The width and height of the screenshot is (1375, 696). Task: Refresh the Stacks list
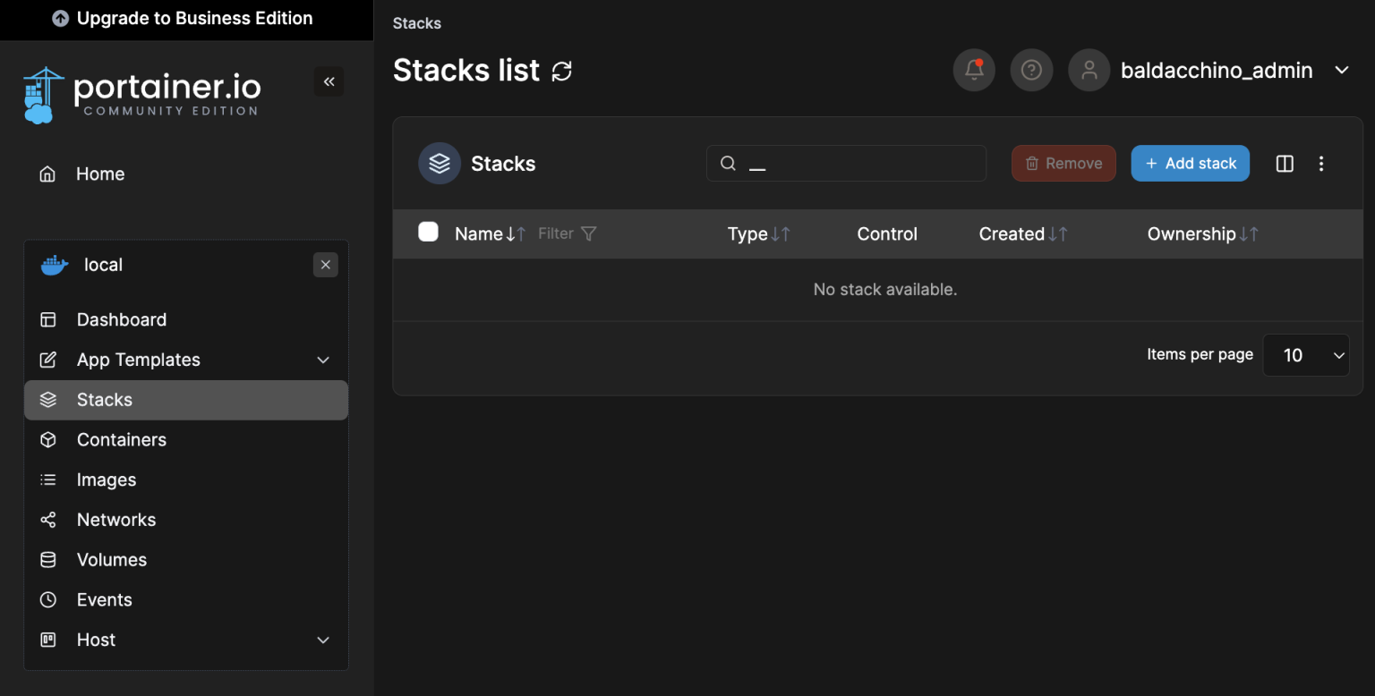click(x=562, y=71)
